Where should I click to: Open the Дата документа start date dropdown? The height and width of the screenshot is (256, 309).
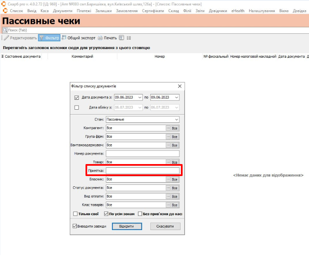tap(140, 98)
